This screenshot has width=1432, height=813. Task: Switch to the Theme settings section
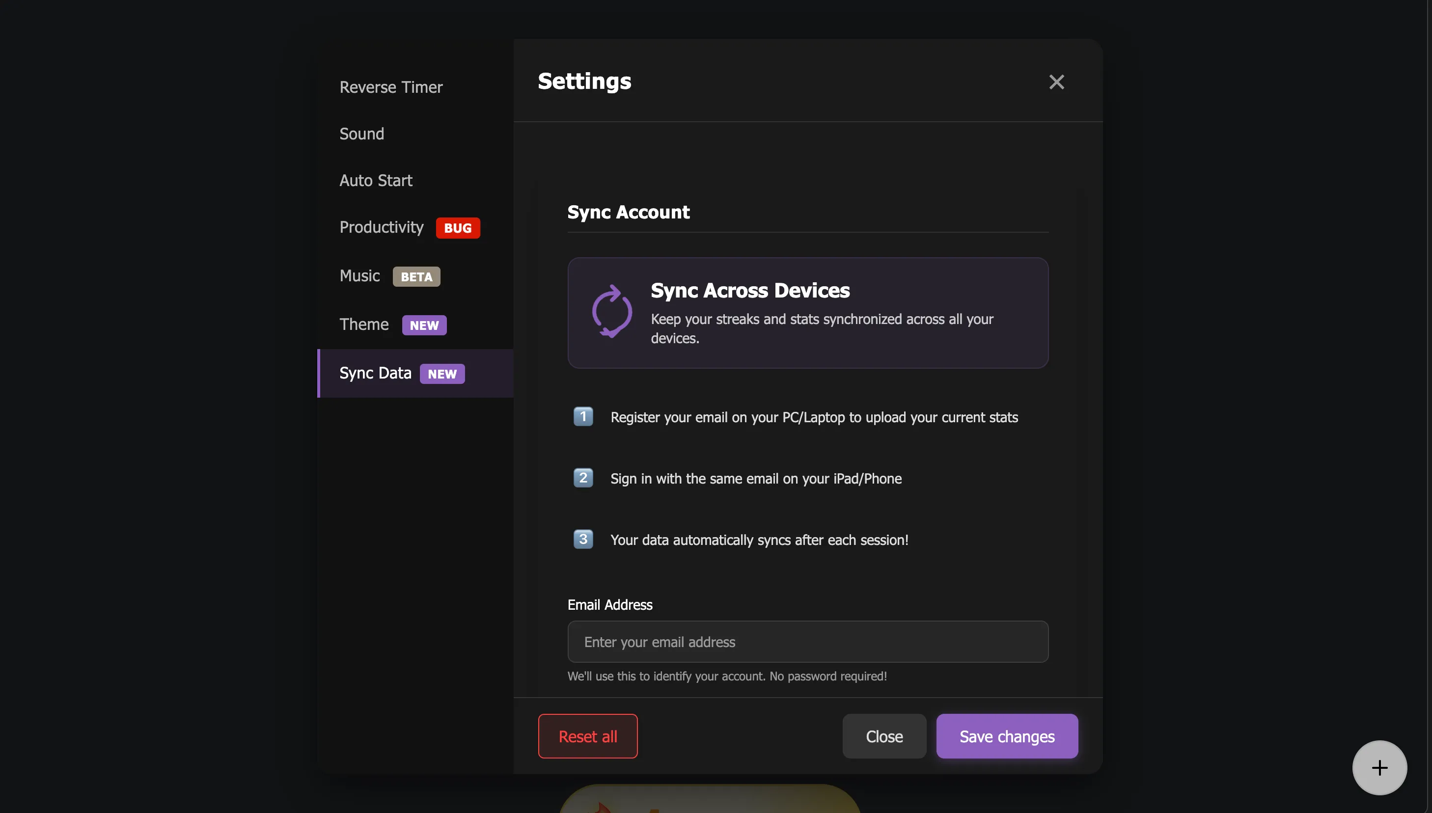tap(363, 324)
